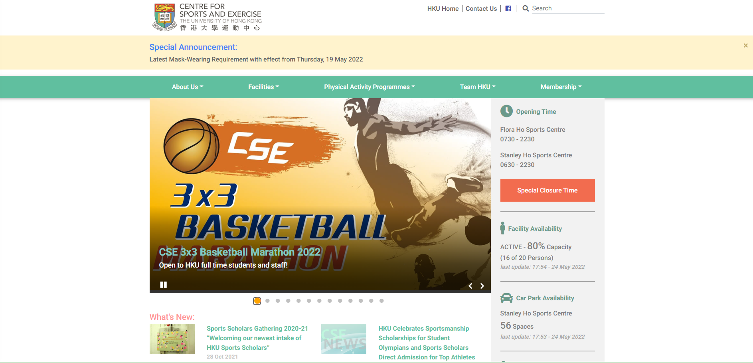Expand the Facilities dropdown menu
753x363 pixels.
tap(263, 87)
